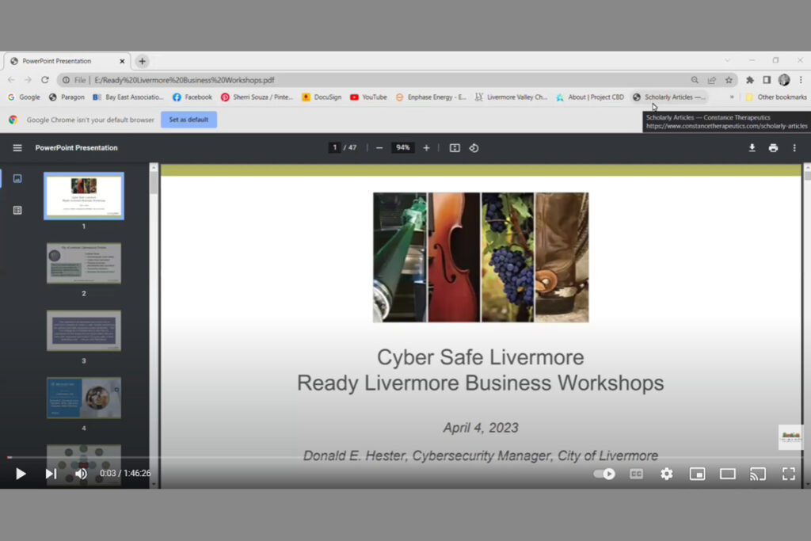Open Chrome tab search dropdown
The image size is (811, 541).
pyautogui.click(x=728, y=60)
